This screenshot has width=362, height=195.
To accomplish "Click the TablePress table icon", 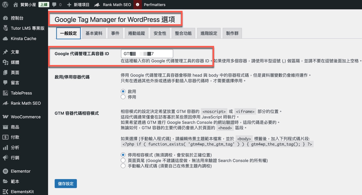I will [5, 93].
